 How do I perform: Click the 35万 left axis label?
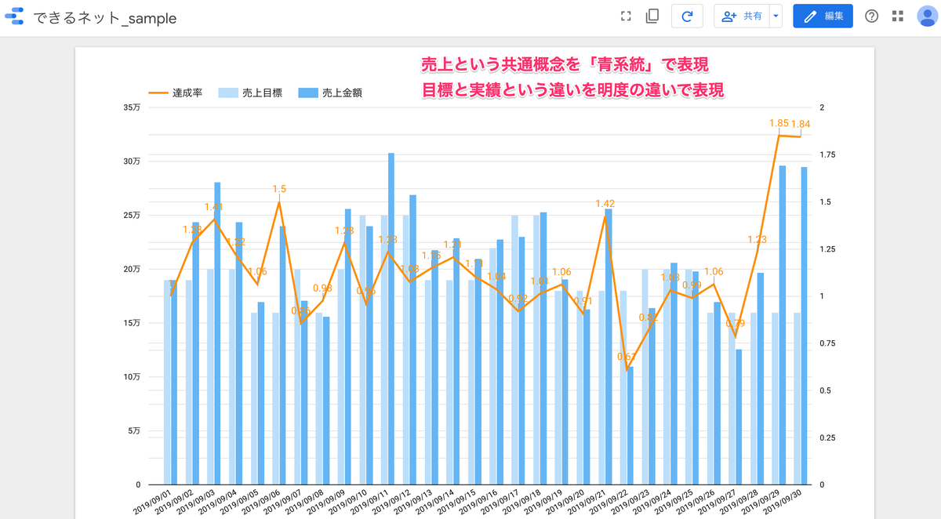133,107
